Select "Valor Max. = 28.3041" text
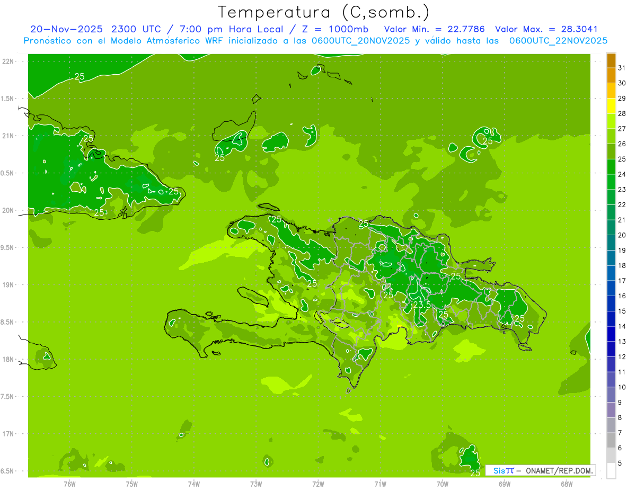Screen dimensions: 636x491 click(x=546, y=29)
